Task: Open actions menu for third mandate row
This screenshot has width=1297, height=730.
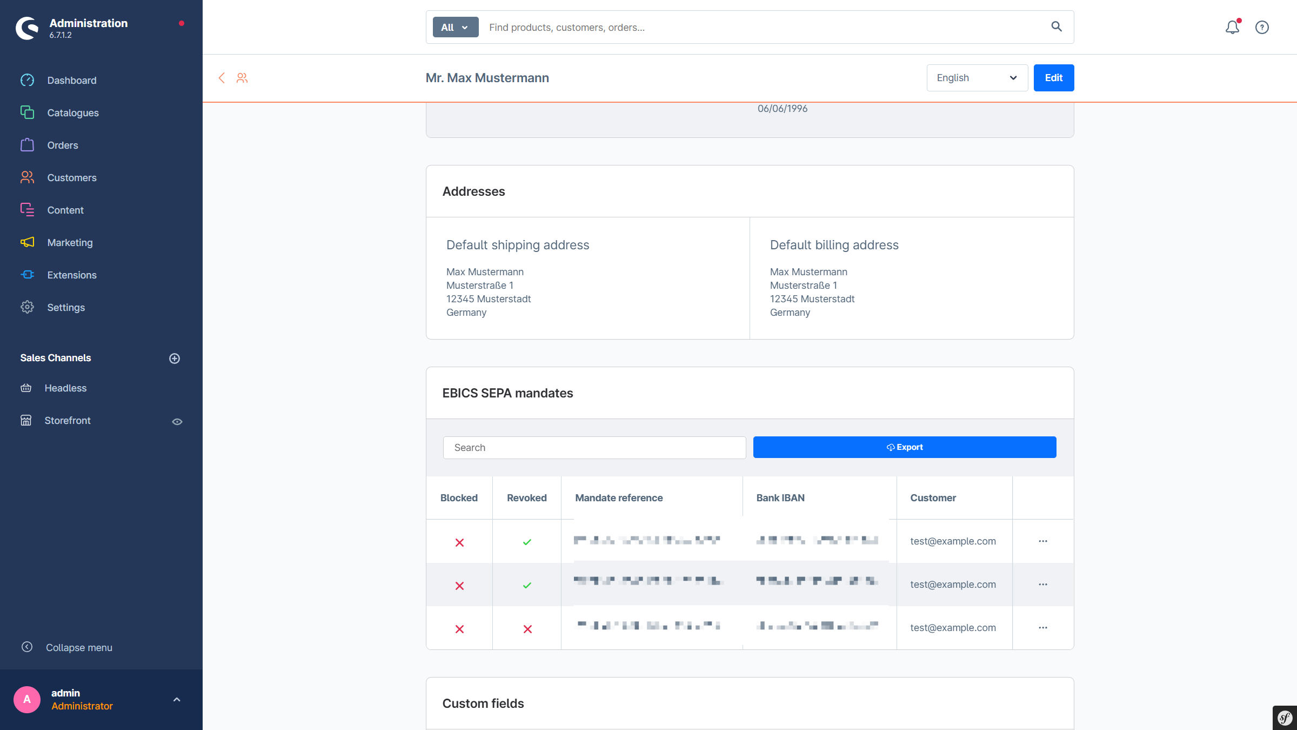Action: click(1042, 628)
